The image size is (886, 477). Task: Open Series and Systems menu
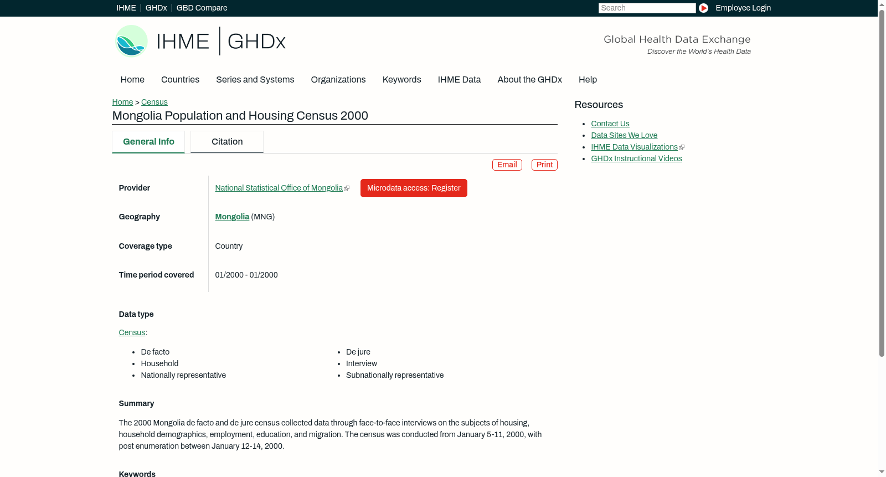tap(255, 79)
